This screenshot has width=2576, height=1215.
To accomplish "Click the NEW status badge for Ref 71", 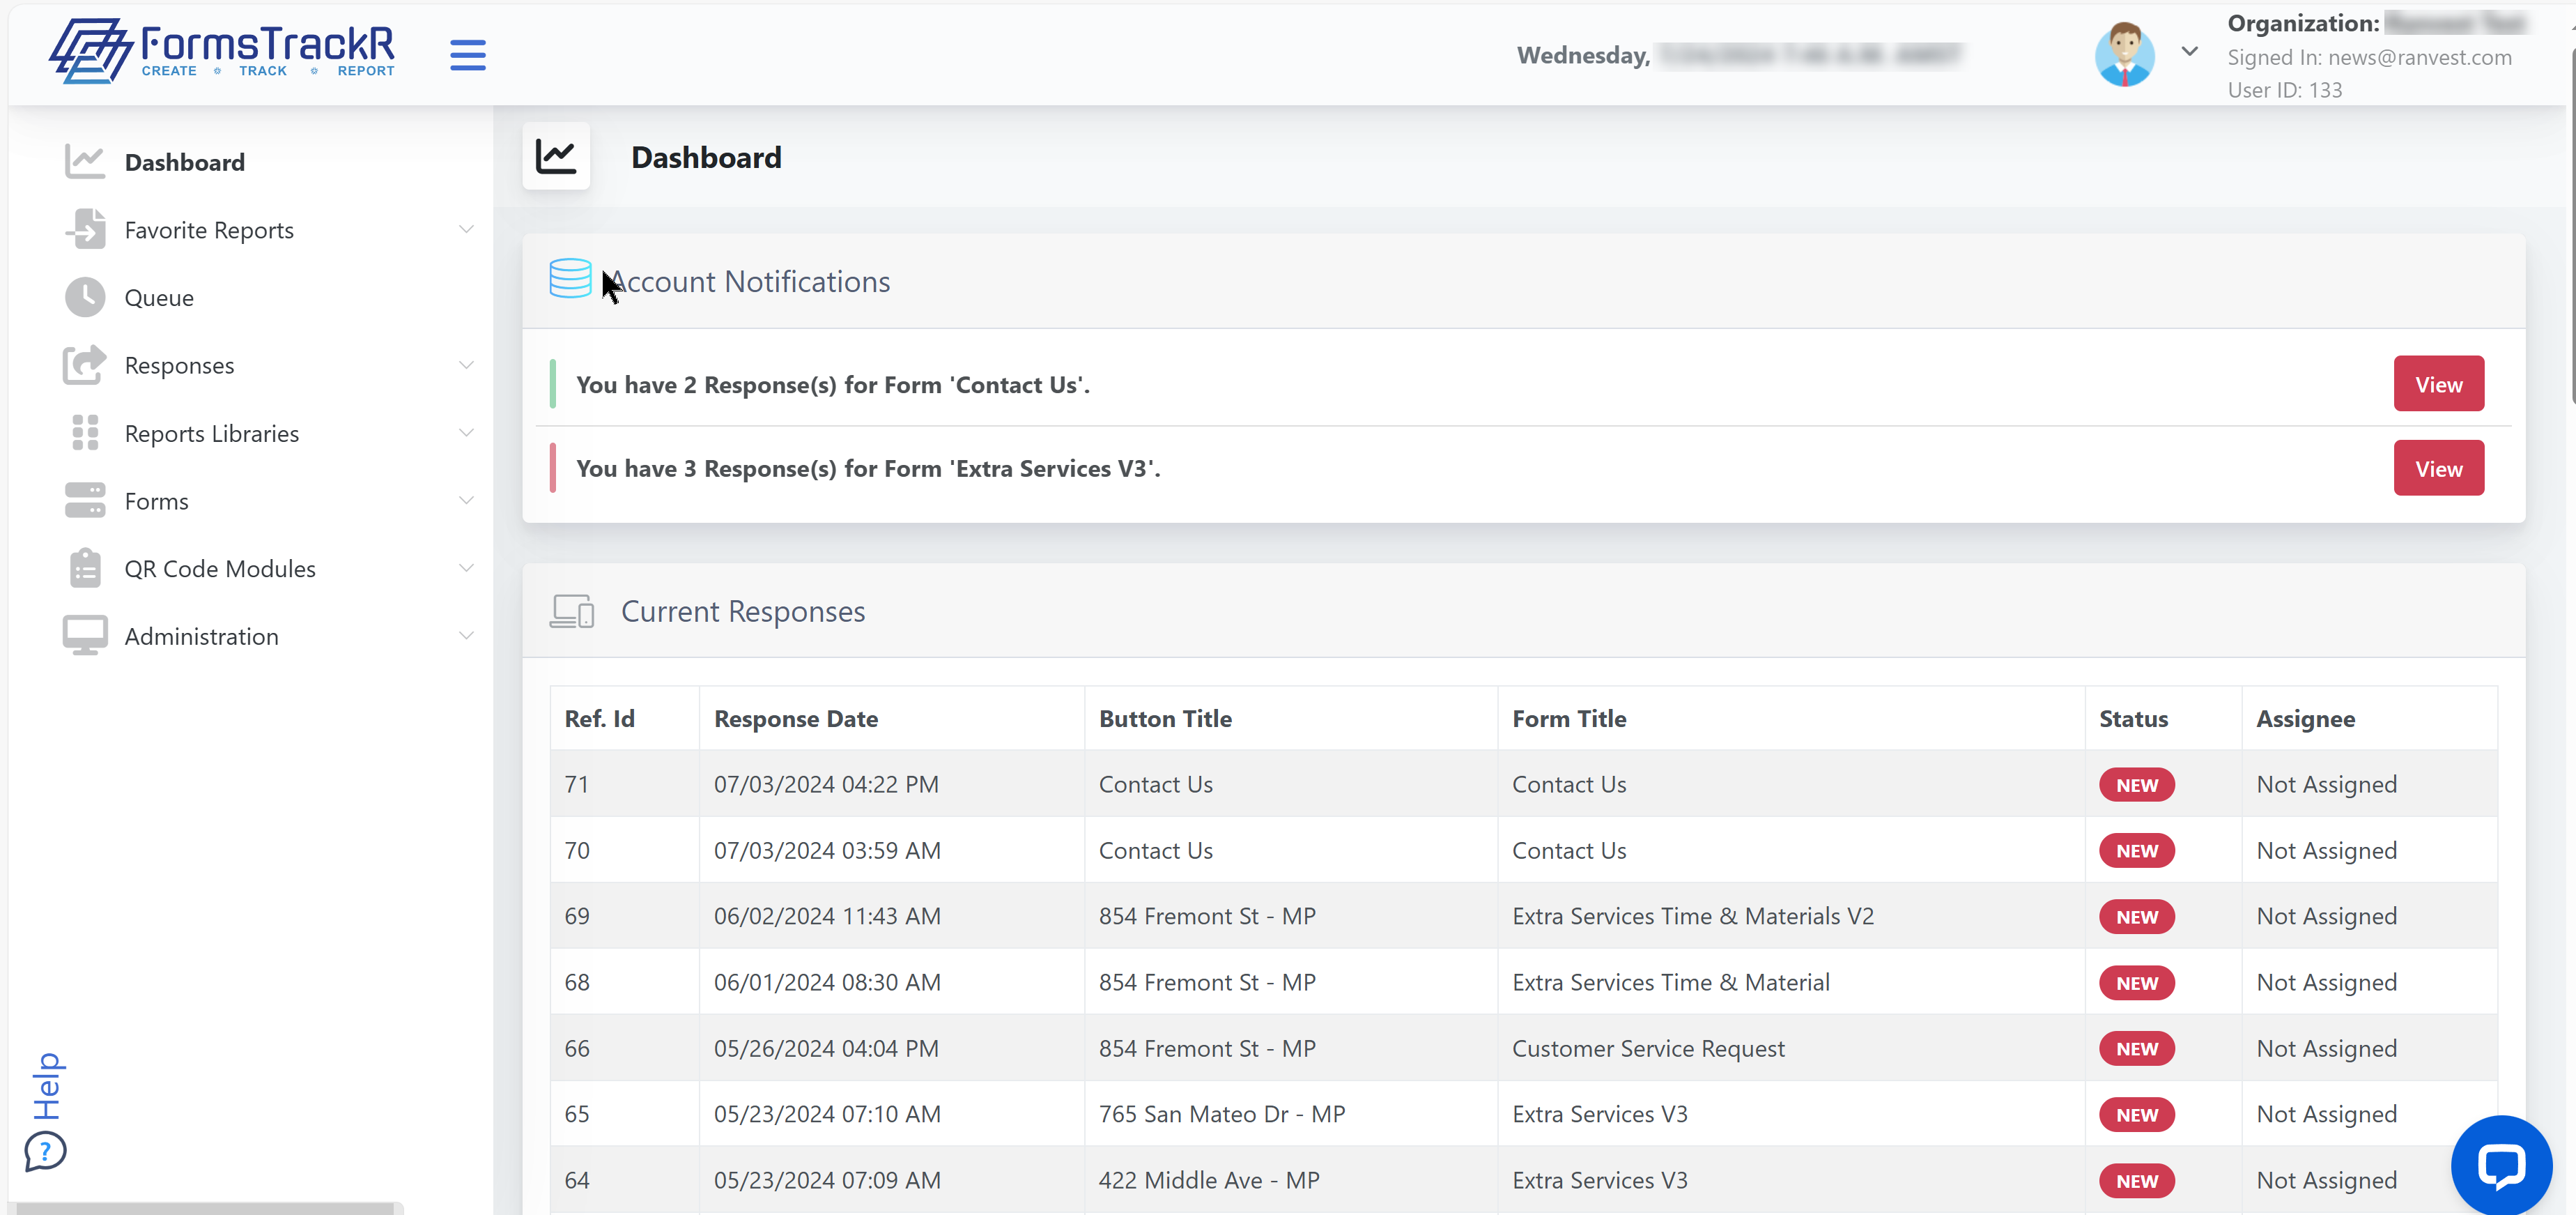I will tap(2136, 785).
